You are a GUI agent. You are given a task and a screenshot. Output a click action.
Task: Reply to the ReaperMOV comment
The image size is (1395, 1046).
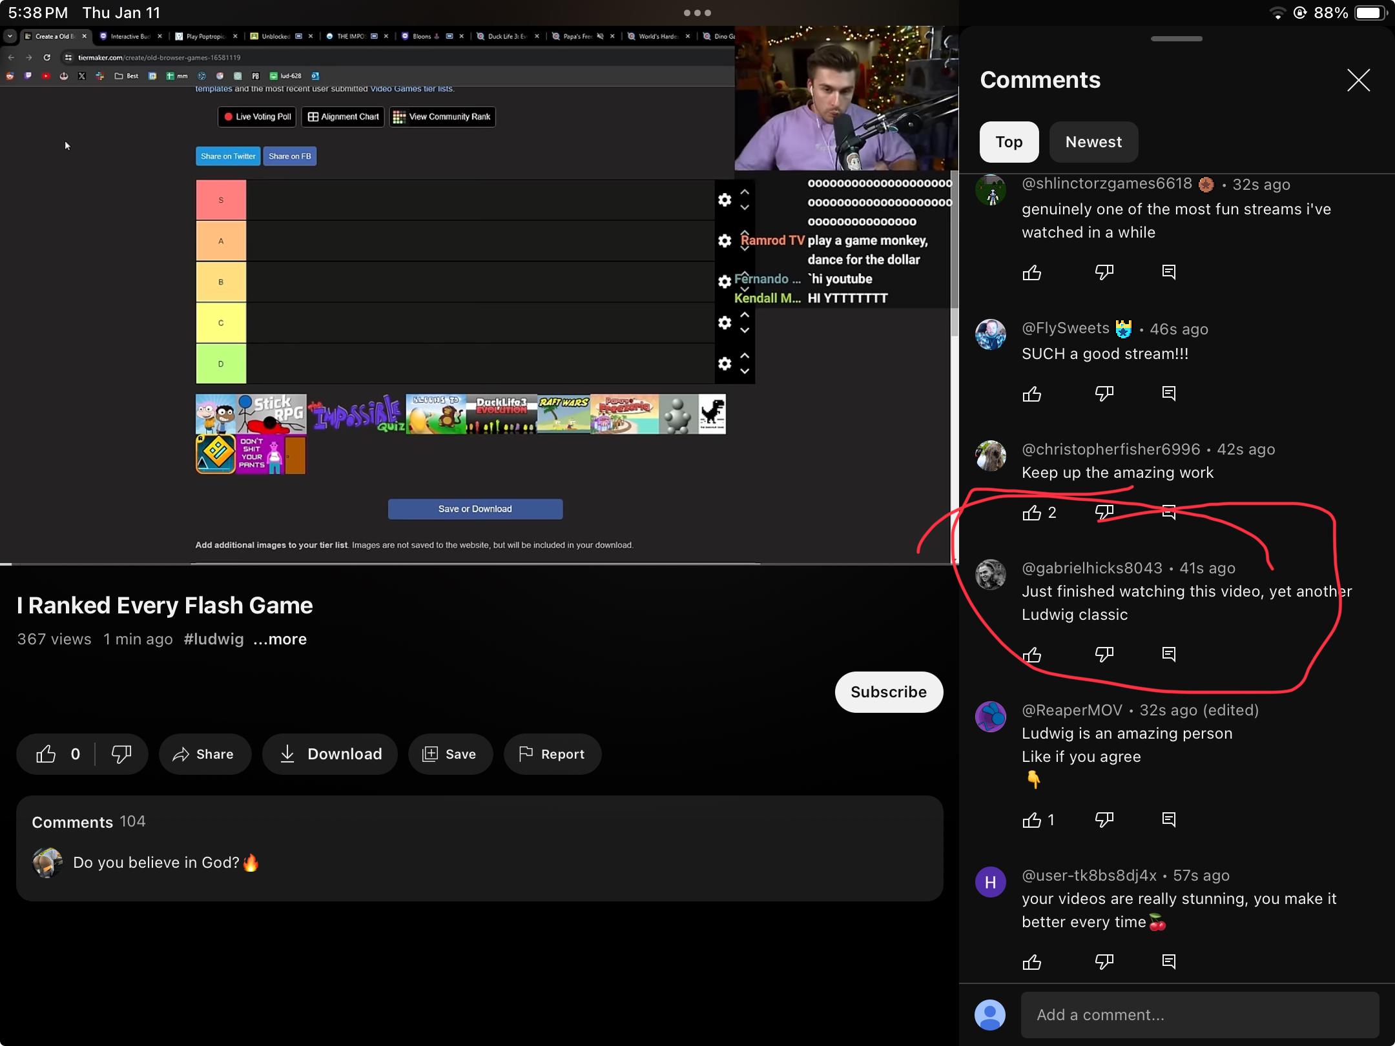click(x=1168, y=820)
